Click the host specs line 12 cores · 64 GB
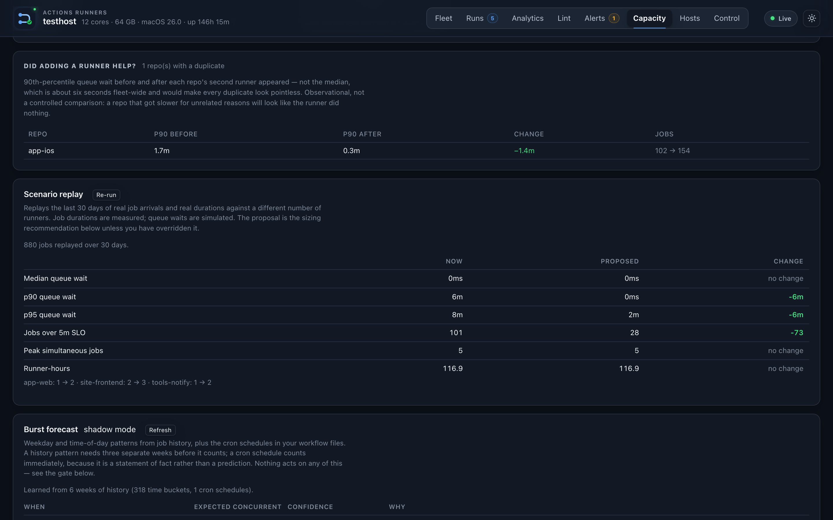Image resolution: width=833 pixels, height=520 pixels. 155,22
